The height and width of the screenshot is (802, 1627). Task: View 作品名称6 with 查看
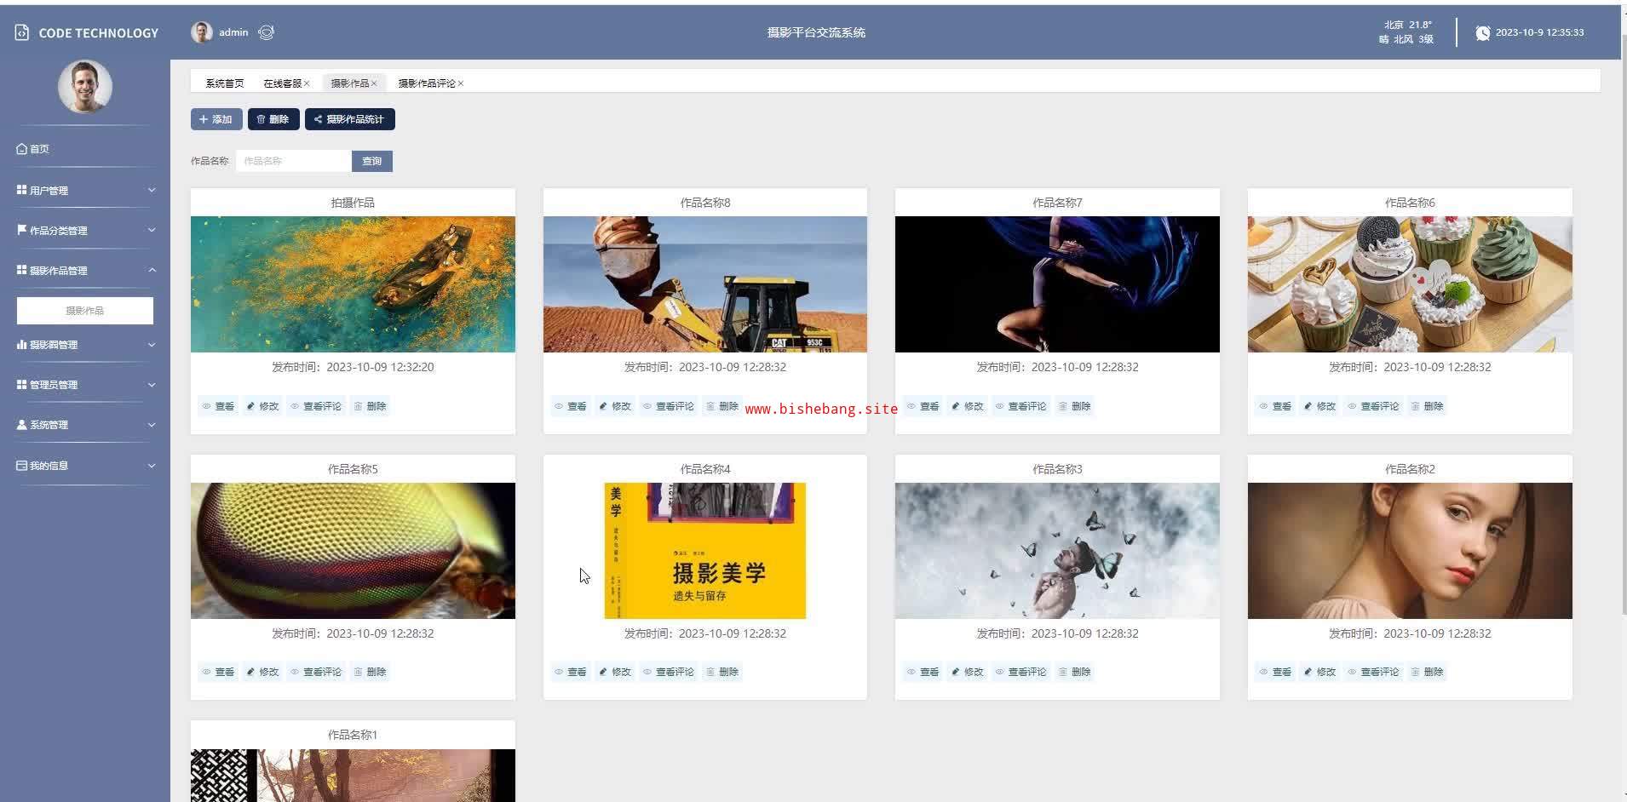pyautogui.click(x=1276, y=406)
